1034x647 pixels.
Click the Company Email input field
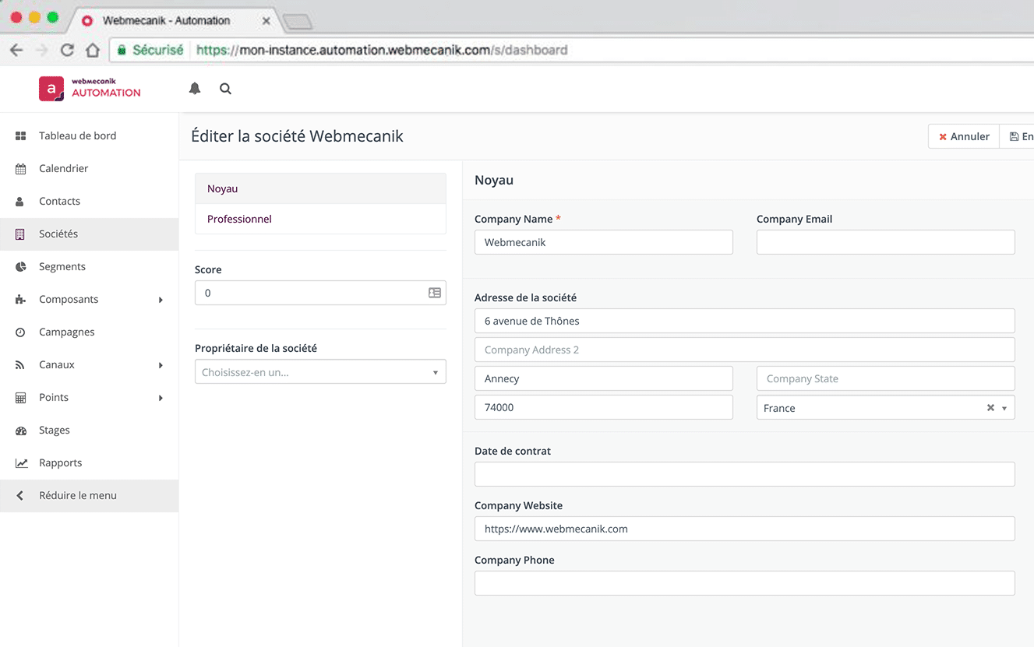(885, 242)
